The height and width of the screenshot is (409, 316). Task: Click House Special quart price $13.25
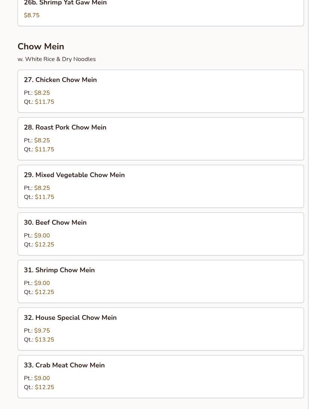(45, 340)
